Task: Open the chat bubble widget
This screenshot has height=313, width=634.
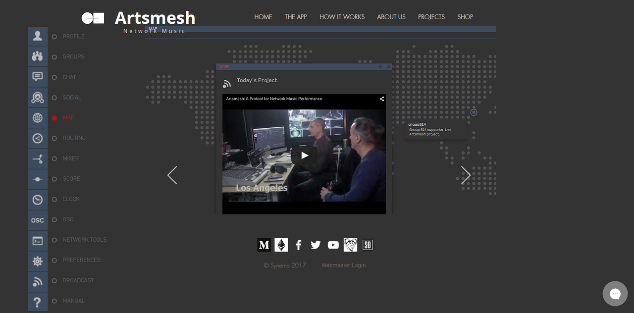Action: [x=615, y=294]
